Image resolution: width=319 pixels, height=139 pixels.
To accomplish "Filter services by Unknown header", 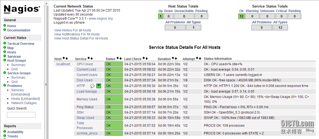I will point(267,11).
